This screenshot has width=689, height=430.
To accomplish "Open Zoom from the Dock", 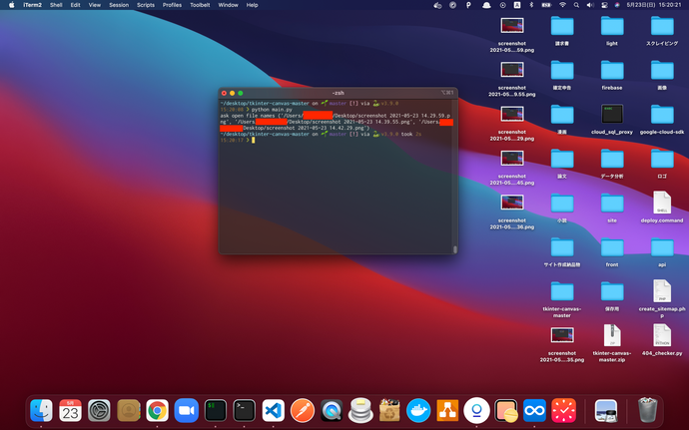I will coord(187,411).
